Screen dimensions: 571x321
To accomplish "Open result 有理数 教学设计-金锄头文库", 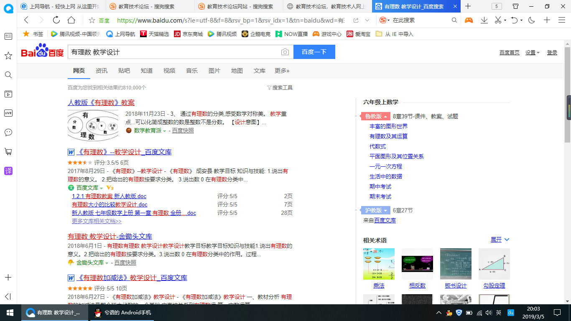I will (x=110, y=236).
